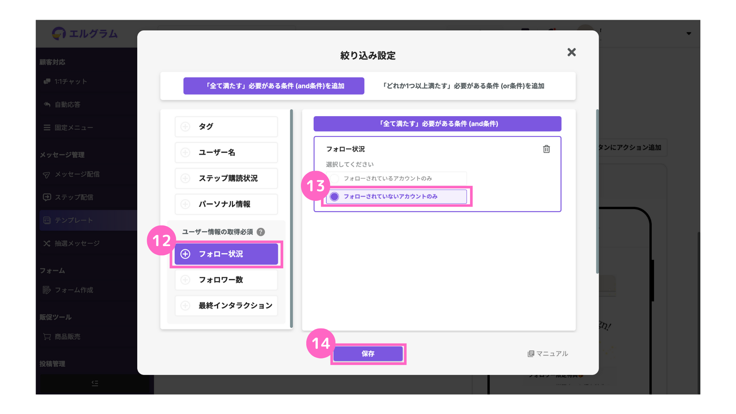Open the account dropdown arrow at top right
The height and width of the screenshot is (414, 736).
689,34
